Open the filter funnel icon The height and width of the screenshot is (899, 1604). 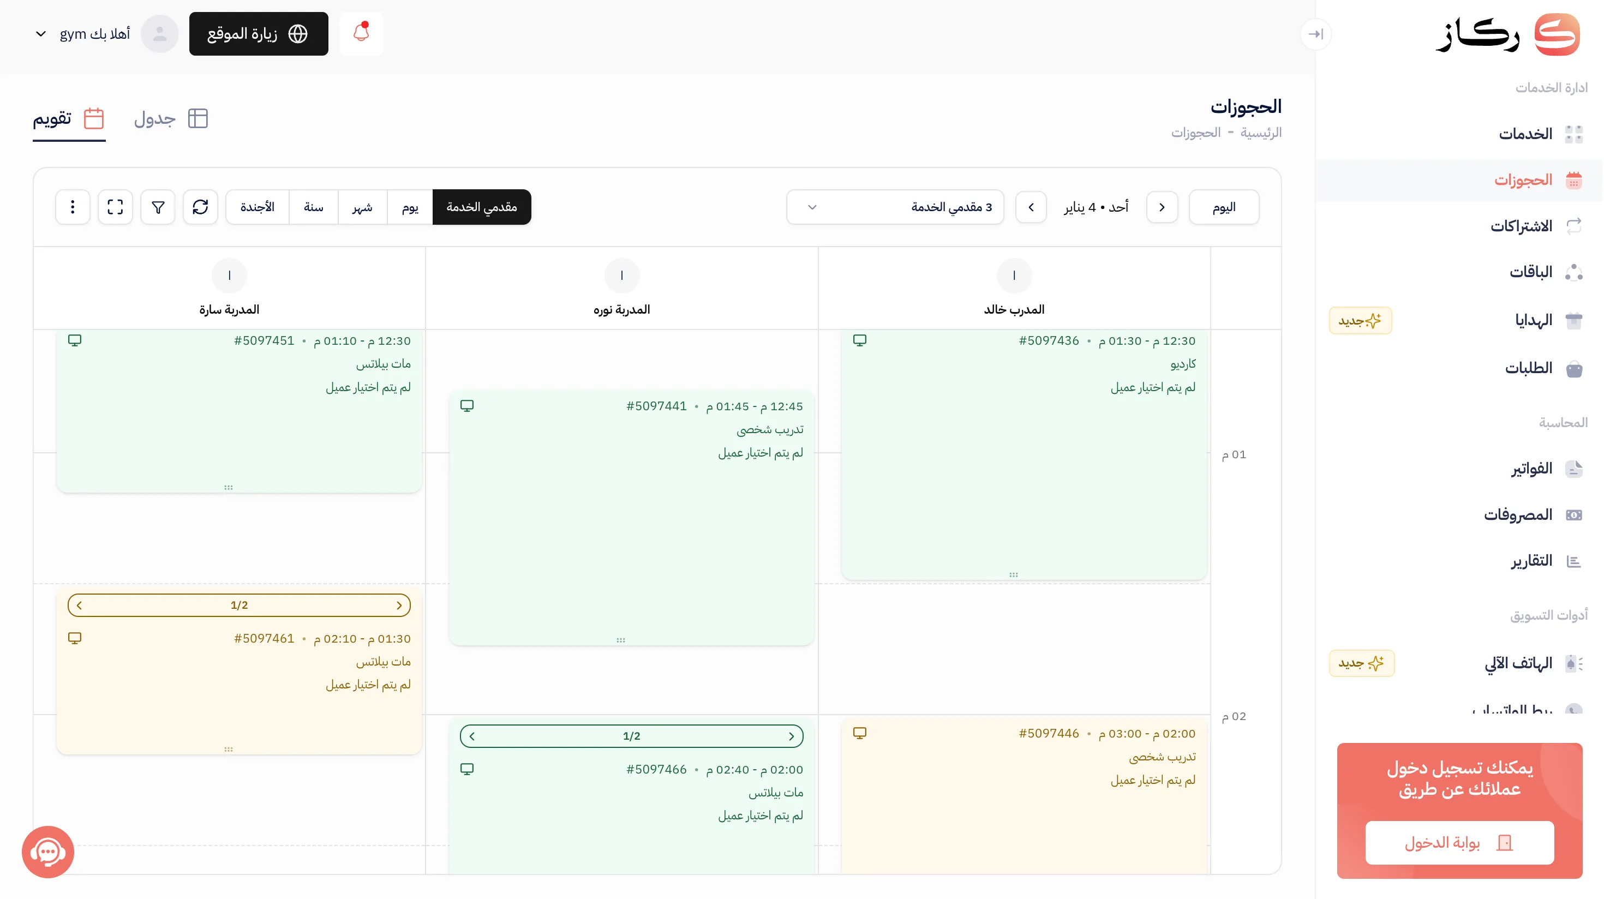tap(158, 207)
